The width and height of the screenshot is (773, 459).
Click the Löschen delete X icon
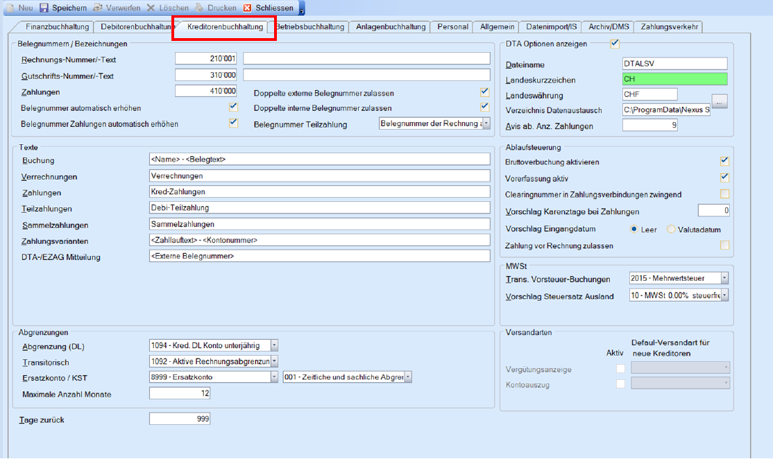(x=151, y=8)
